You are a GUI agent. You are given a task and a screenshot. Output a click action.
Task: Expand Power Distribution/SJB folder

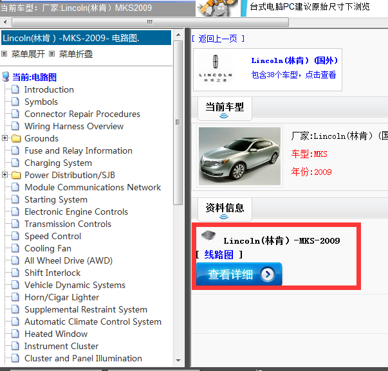pos(5,175)
